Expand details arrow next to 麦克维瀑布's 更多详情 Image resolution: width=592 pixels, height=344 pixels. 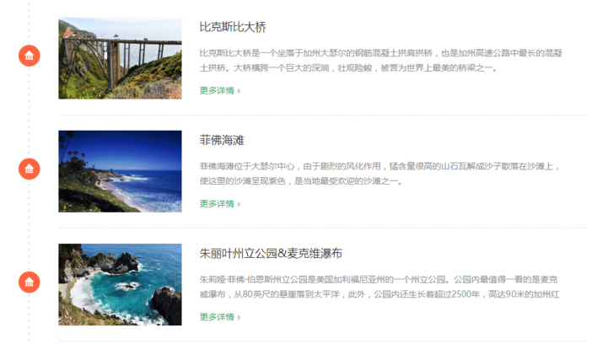pyautogui.click(x=239, y=317)
